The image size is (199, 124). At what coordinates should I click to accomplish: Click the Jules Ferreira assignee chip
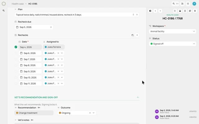click(x=54, y=47)
